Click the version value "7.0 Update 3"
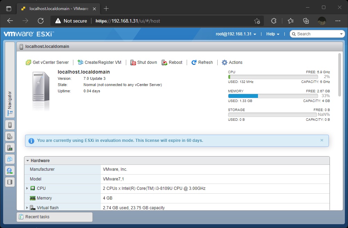 click(x=95, y=79)
